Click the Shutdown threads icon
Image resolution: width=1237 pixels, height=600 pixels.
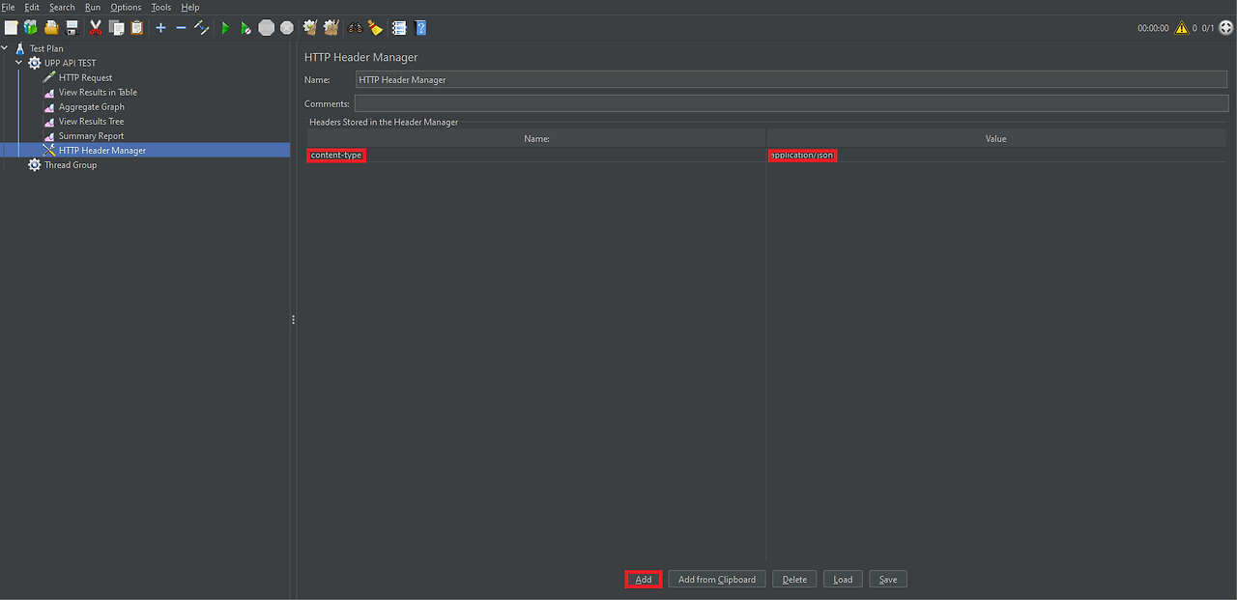[287, 28]
